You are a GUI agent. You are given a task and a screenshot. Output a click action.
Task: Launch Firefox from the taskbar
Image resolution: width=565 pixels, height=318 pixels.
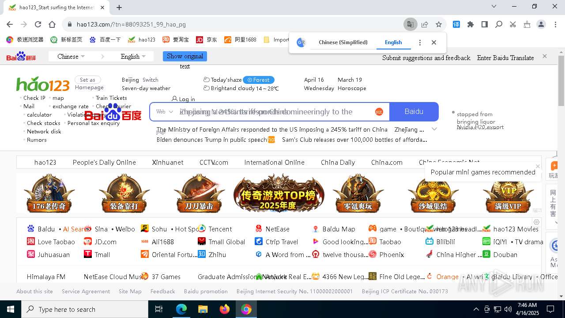pyautogui.click(x=224, y=309)
